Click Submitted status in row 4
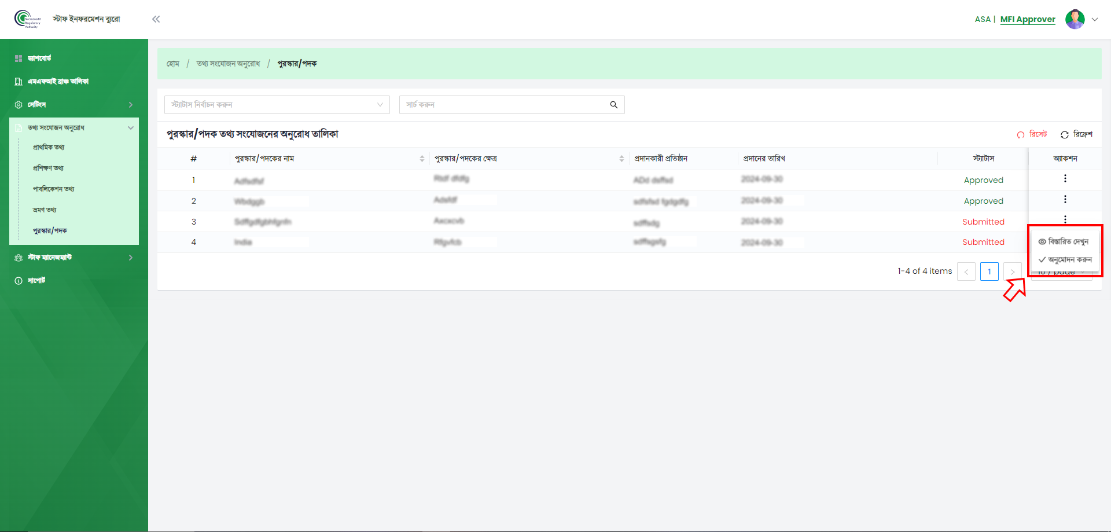1111x532 pixels. pyautogui.click(x=984, y=243)
